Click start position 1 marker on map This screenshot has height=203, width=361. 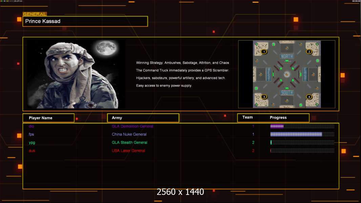(x=264, y=51)
